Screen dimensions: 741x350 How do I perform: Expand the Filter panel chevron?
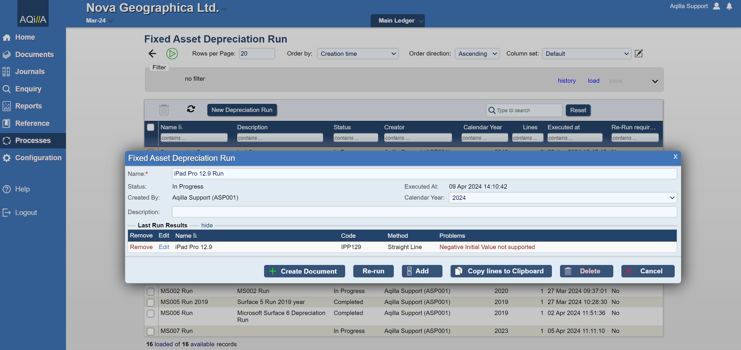655,81
